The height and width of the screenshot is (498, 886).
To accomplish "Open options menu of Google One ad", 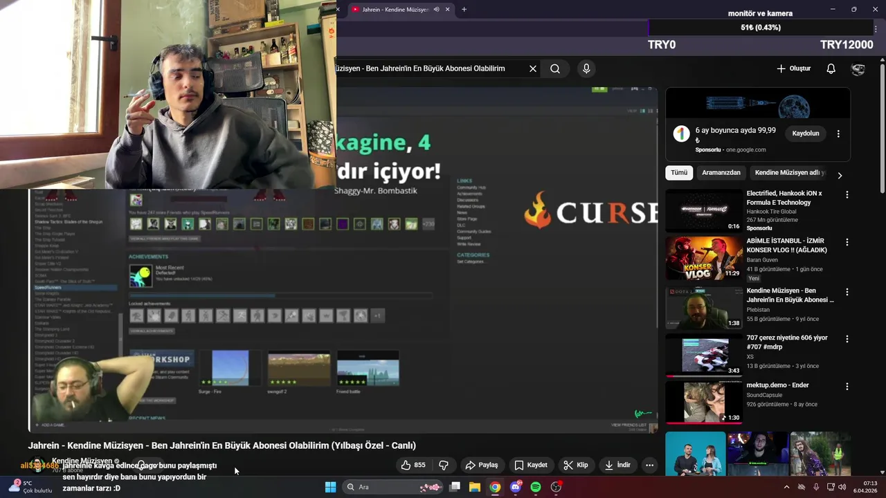I will click(x=838, y=133).
